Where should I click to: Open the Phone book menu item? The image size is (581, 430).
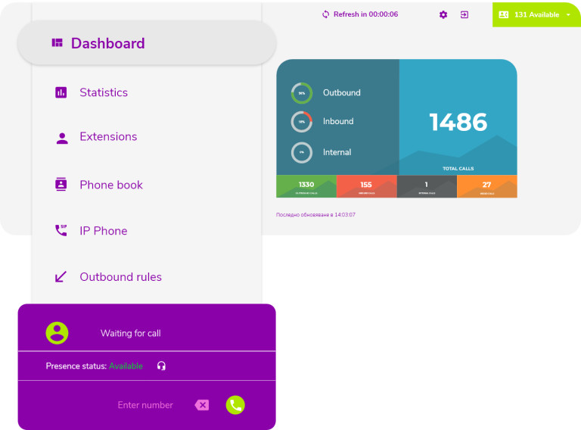coord(111,185)
